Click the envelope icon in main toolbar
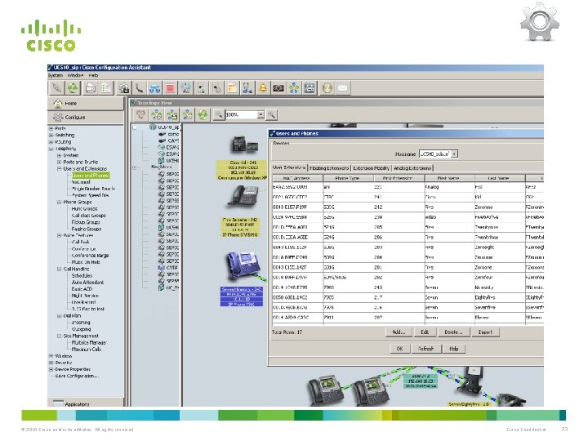 pos(342,88)
